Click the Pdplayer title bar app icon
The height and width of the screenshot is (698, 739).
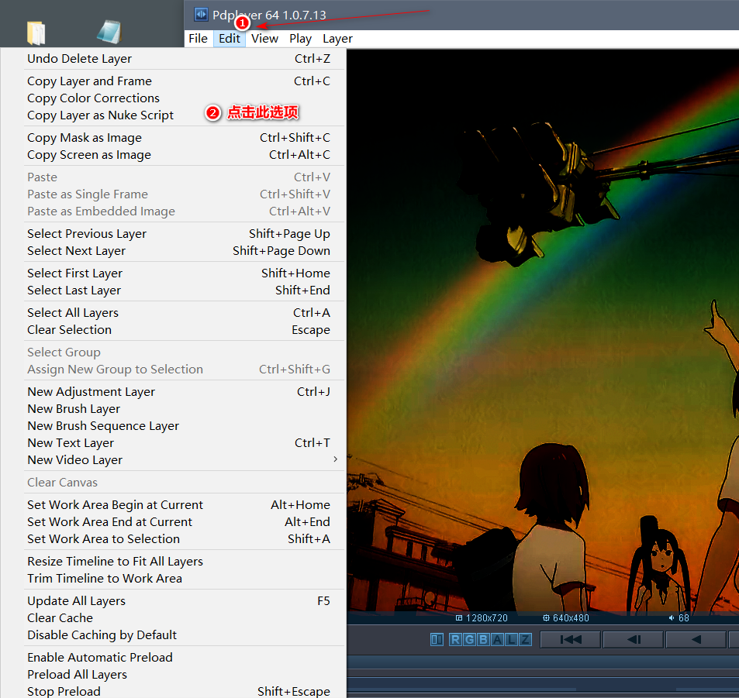(201, 15)
